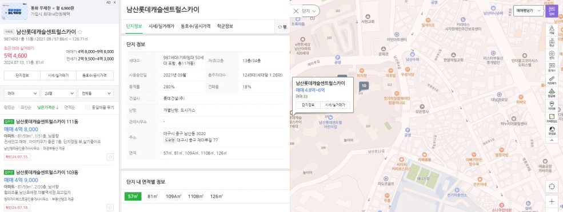
Task: Sort listings by 면적순
Action: tap(70, 108)
